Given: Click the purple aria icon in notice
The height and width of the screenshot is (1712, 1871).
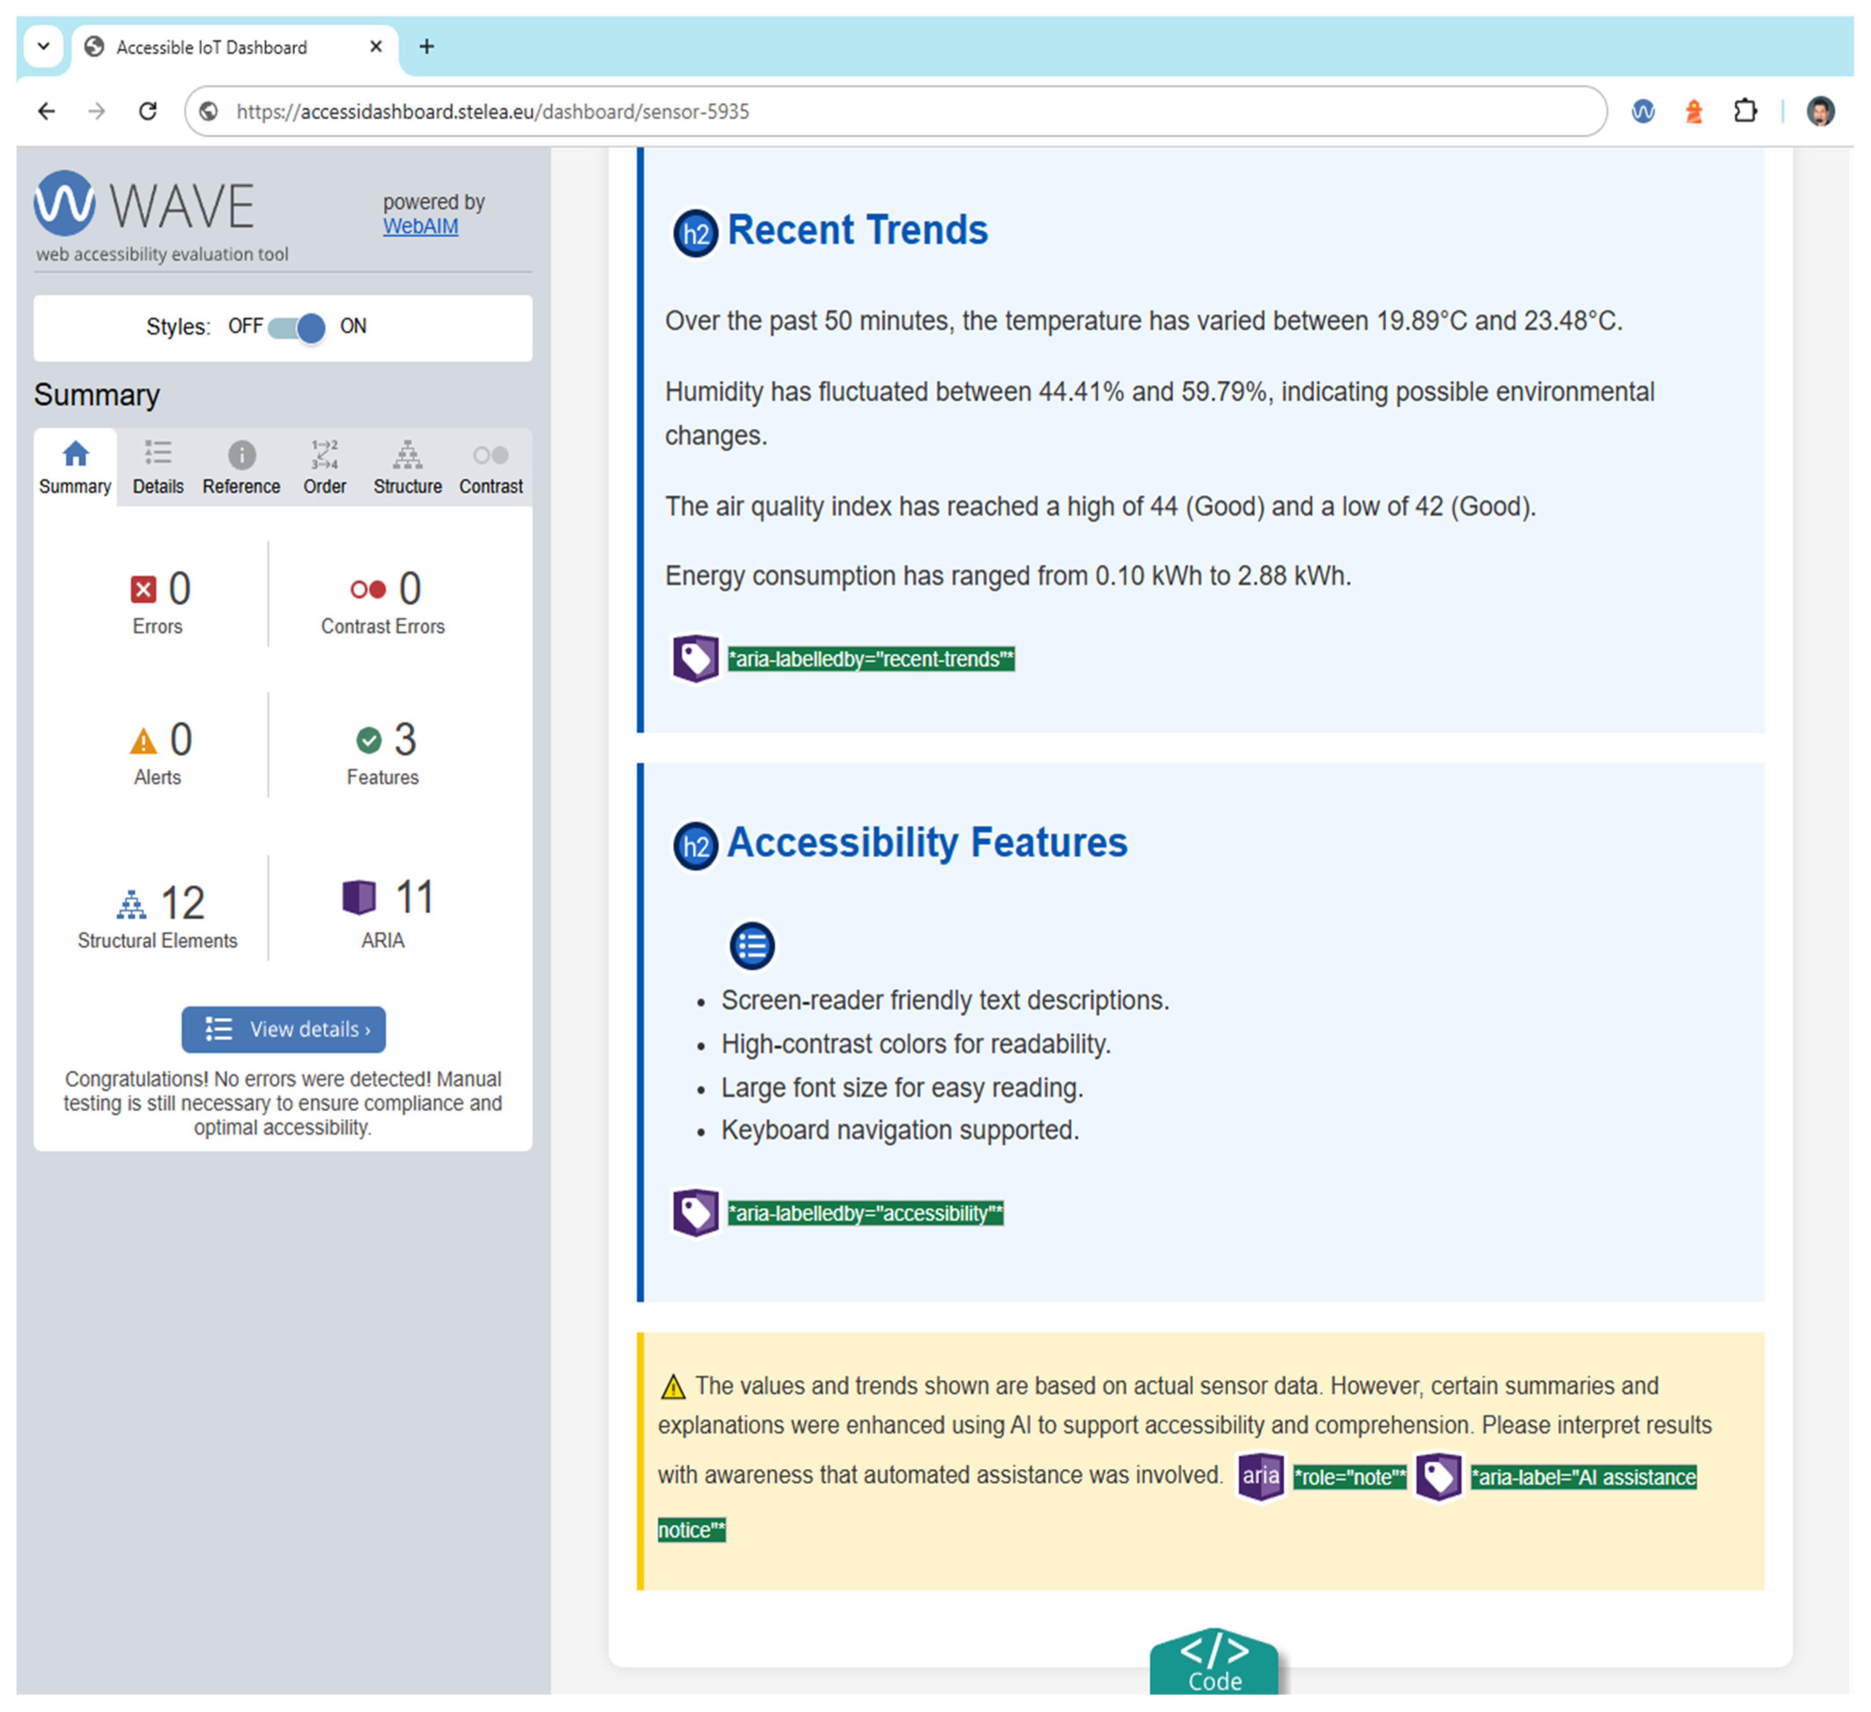Looking at the screenshot, I should tap(1261, 1477).
